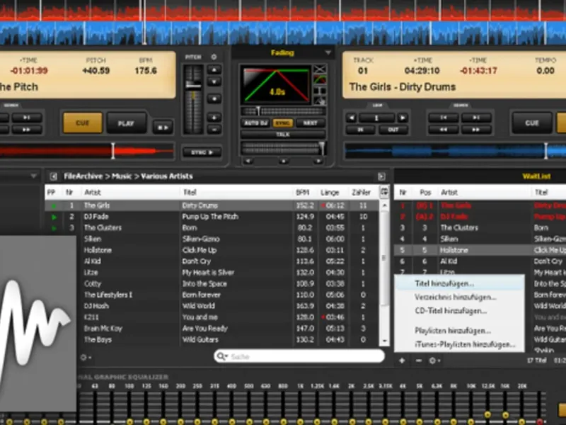566x425 pixels.
Task: Open the WaitList gear options dropdown
Action: [x=434, y=361]
